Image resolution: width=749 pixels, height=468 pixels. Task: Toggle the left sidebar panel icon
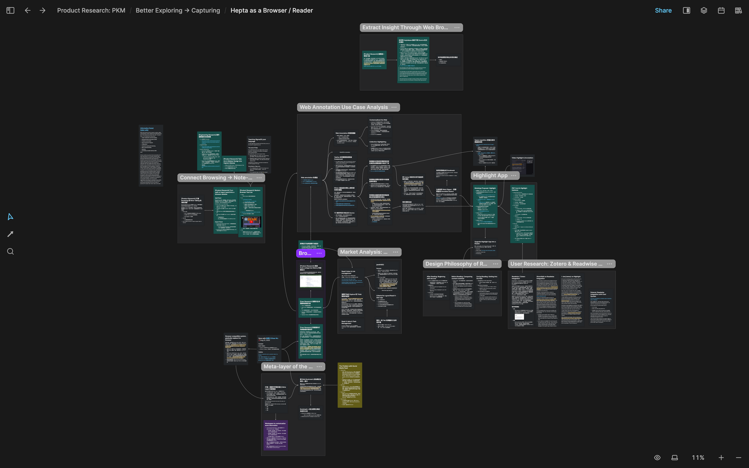coord(10,10)
